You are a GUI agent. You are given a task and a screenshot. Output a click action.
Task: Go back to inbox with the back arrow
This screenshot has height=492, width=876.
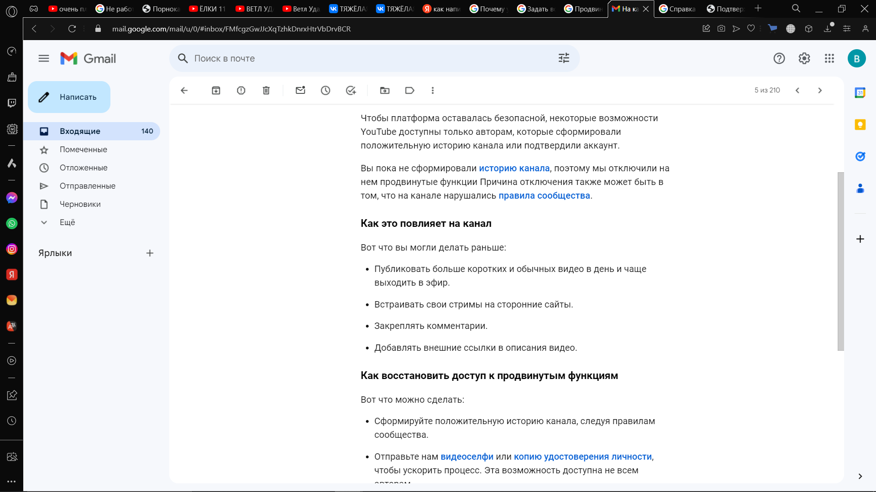[x=184, y=91]
